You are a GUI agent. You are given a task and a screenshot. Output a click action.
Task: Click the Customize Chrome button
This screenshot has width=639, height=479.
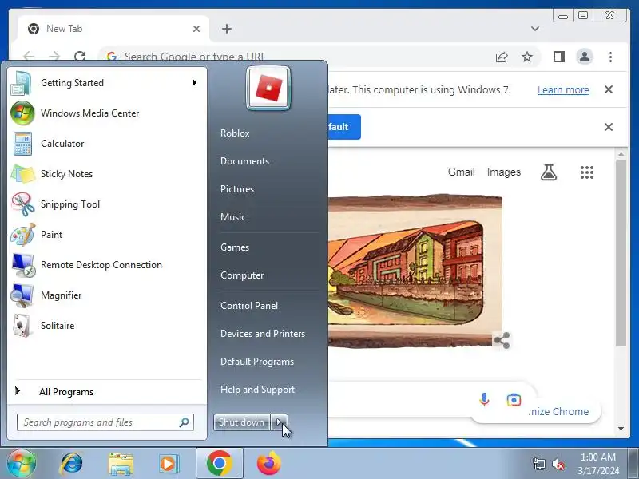(558, 411)
